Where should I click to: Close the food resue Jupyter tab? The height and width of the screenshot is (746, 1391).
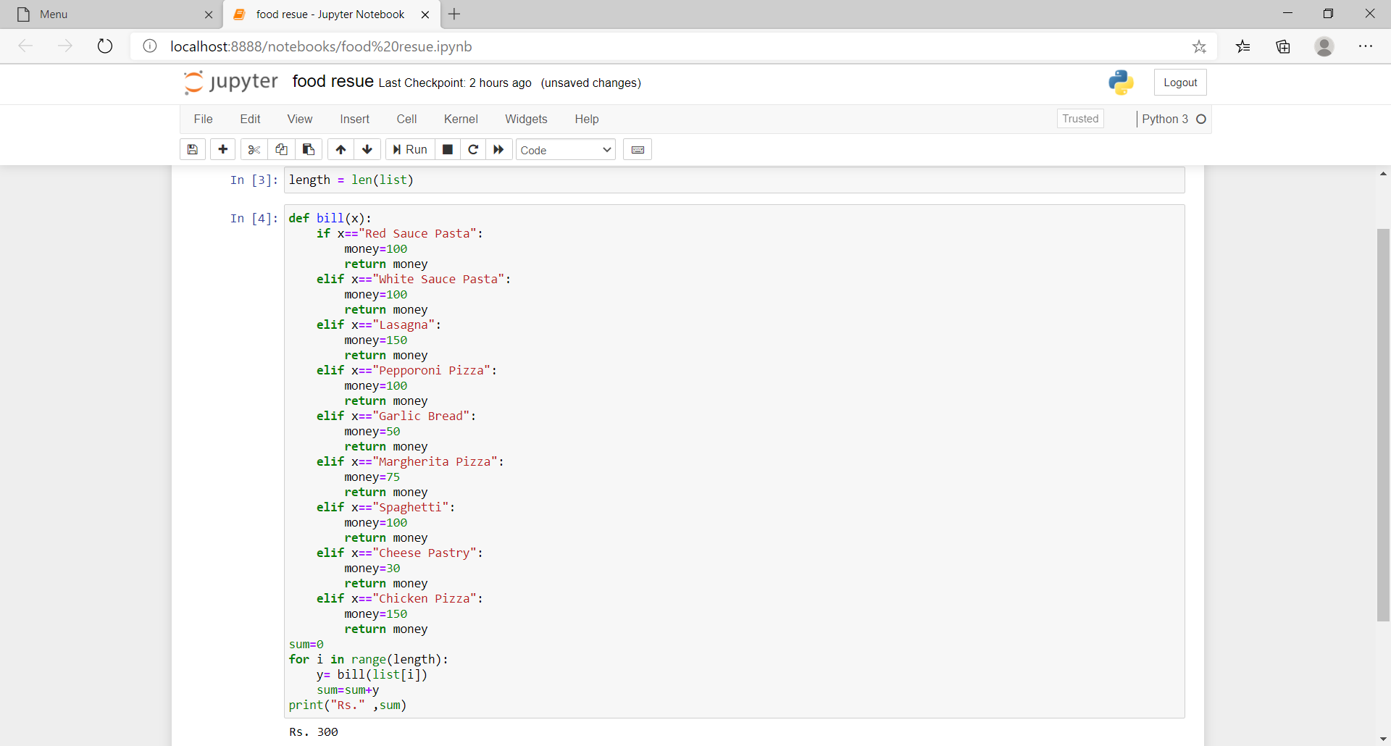(425, 14)
